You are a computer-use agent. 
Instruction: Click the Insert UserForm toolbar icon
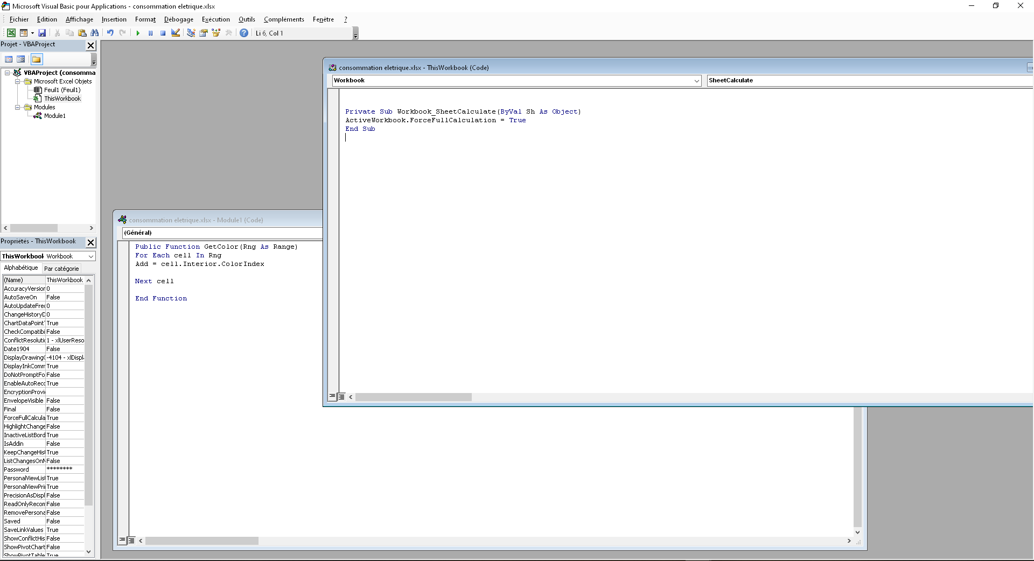click(24, 33)
